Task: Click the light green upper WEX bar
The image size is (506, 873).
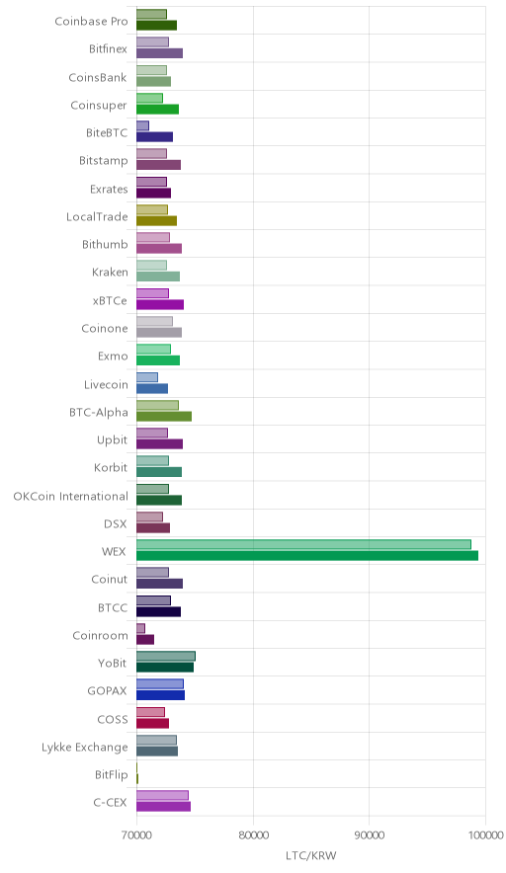Action: (x=303, y=544)
